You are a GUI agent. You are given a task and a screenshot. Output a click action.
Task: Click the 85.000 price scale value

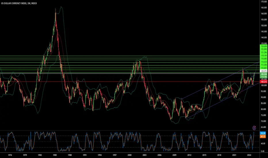tap(264, 103)
